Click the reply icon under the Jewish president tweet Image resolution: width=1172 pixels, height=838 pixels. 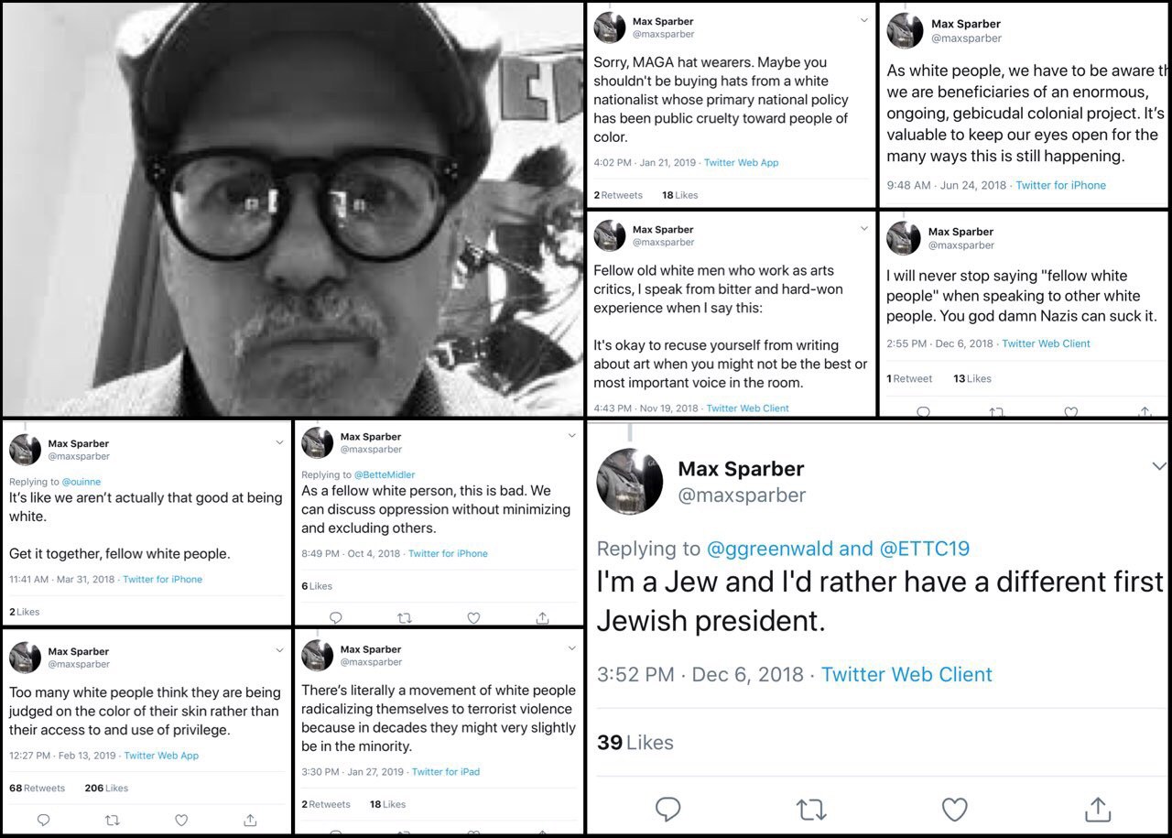point(668,809)
